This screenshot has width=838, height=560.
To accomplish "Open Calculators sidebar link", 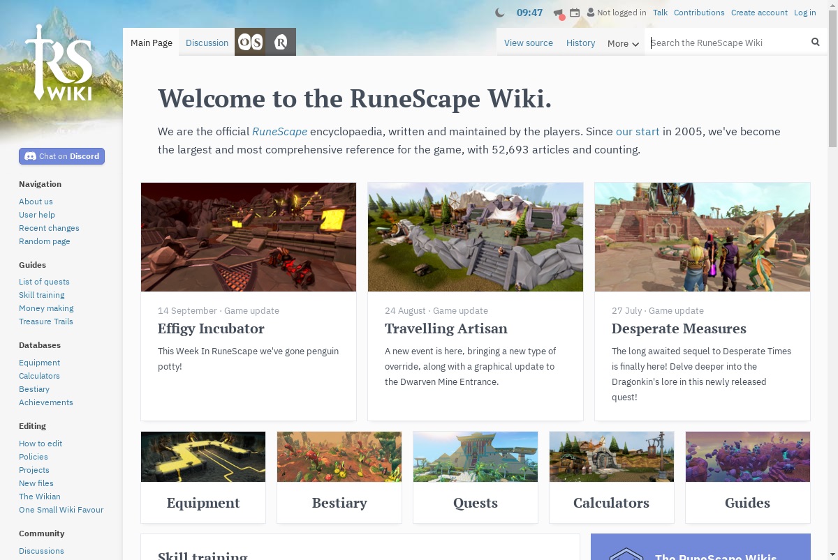I will (39, 376).
